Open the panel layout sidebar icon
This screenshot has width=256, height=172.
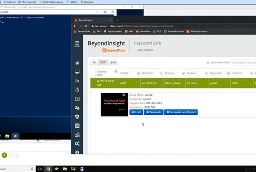[x=77, y=99]
